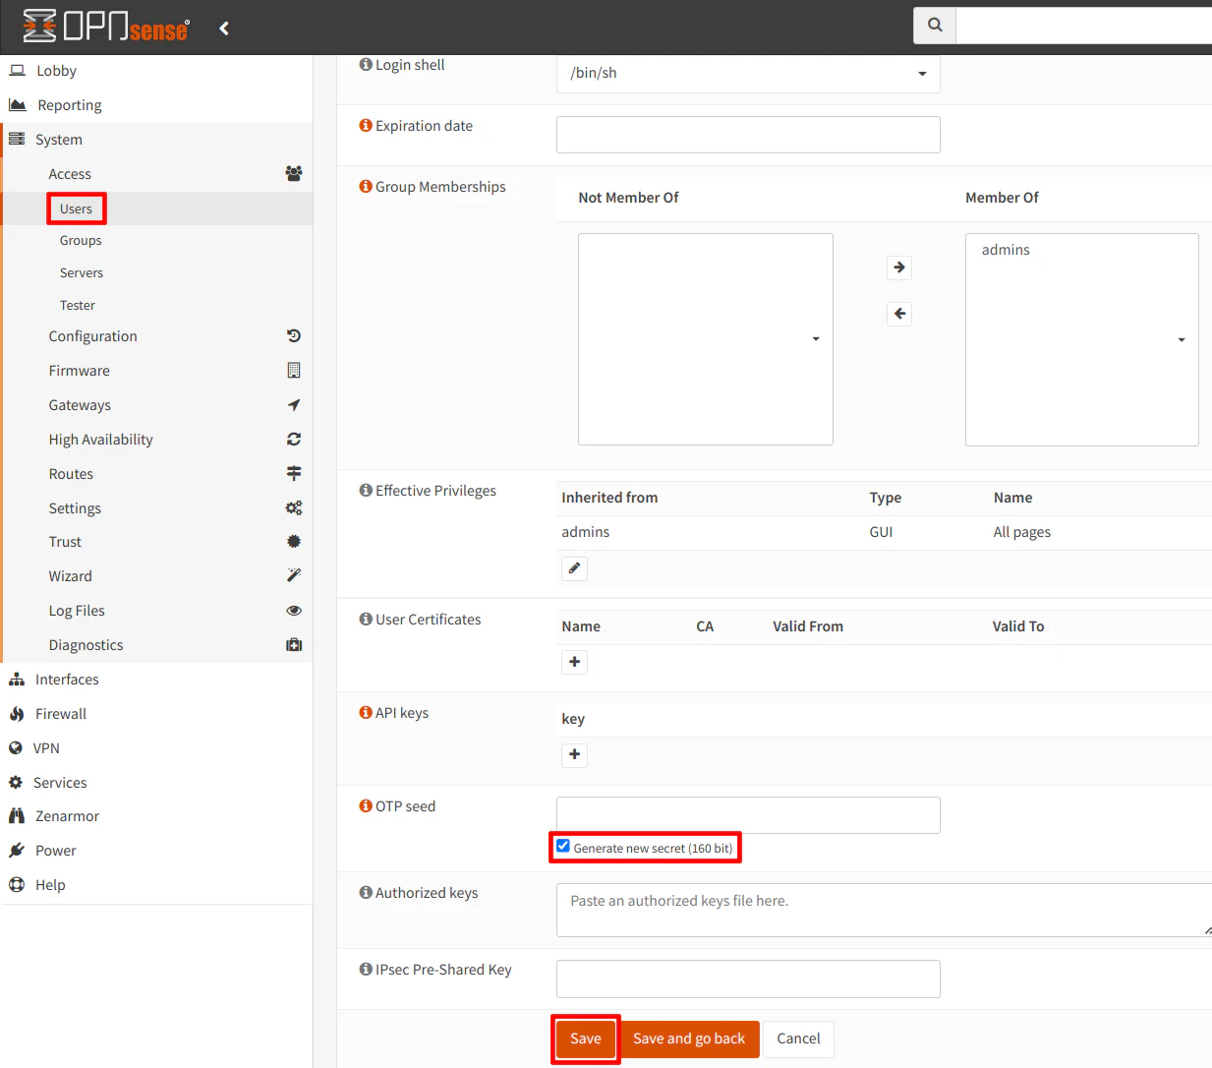Click the top search input field

(1083, 25)
